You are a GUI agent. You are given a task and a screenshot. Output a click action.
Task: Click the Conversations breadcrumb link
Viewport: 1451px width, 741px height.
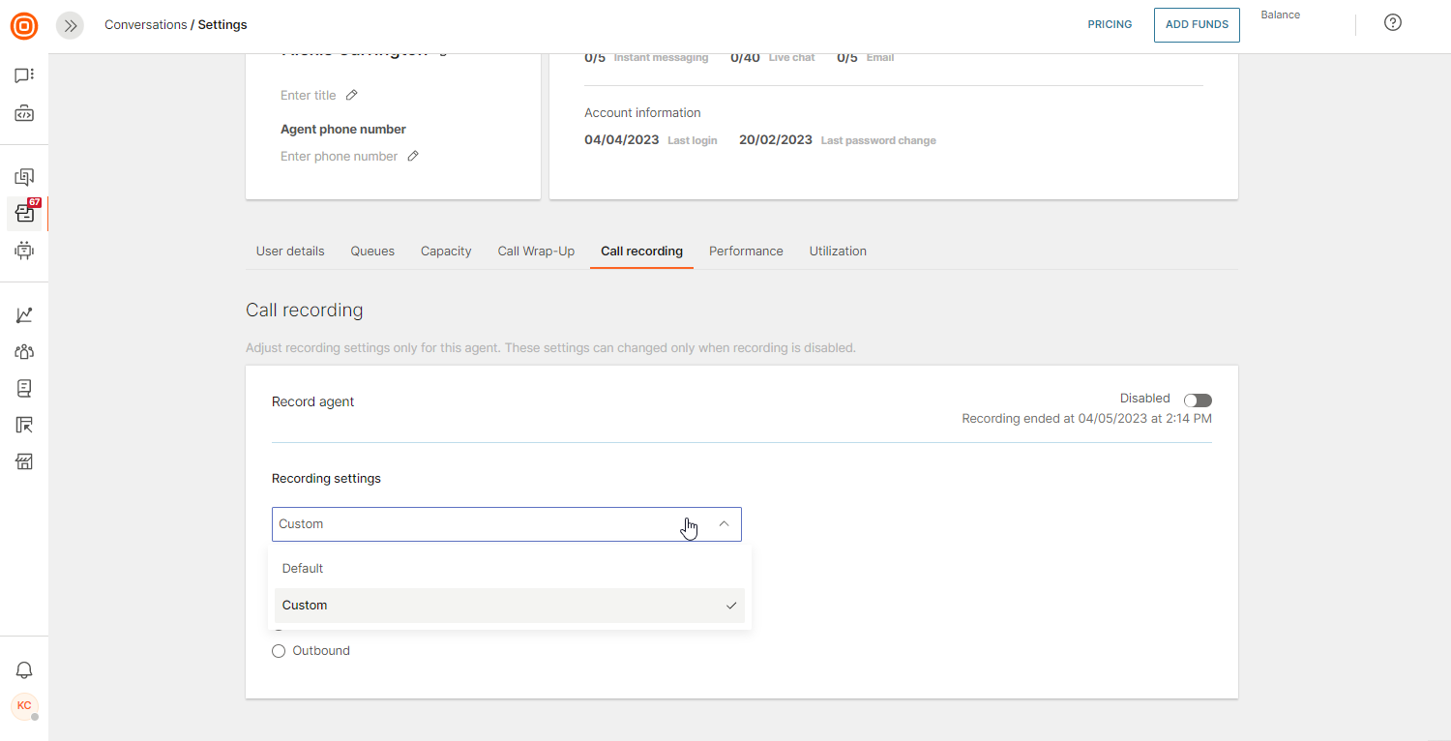tap(145, 25)
